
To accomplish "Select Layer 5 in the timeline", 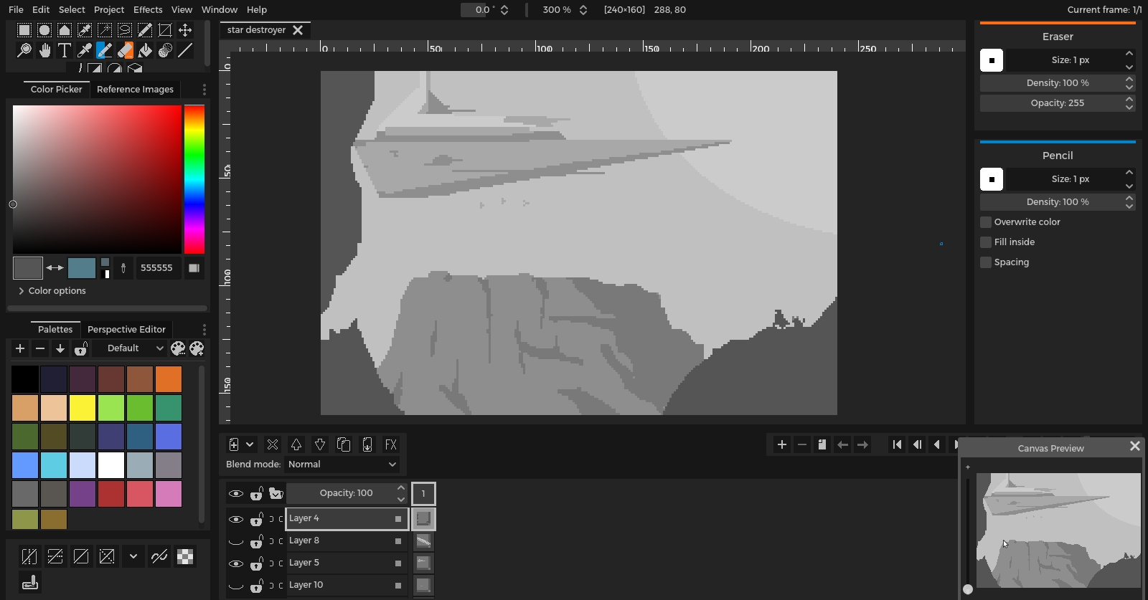I will click(337, 563).
